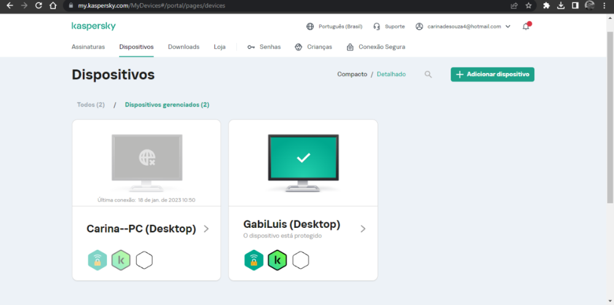
Task: Click Adicionar dispositivo button
Action: tap(492, 74)
